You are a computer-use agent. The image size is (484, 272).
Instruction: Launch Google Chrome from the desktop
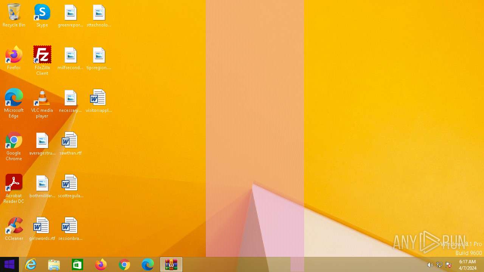click(x=14, y=146)
